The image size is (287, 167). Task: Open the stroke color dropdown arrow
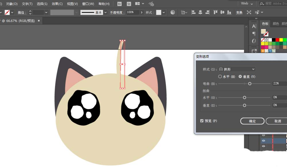[x=12, y=12]
